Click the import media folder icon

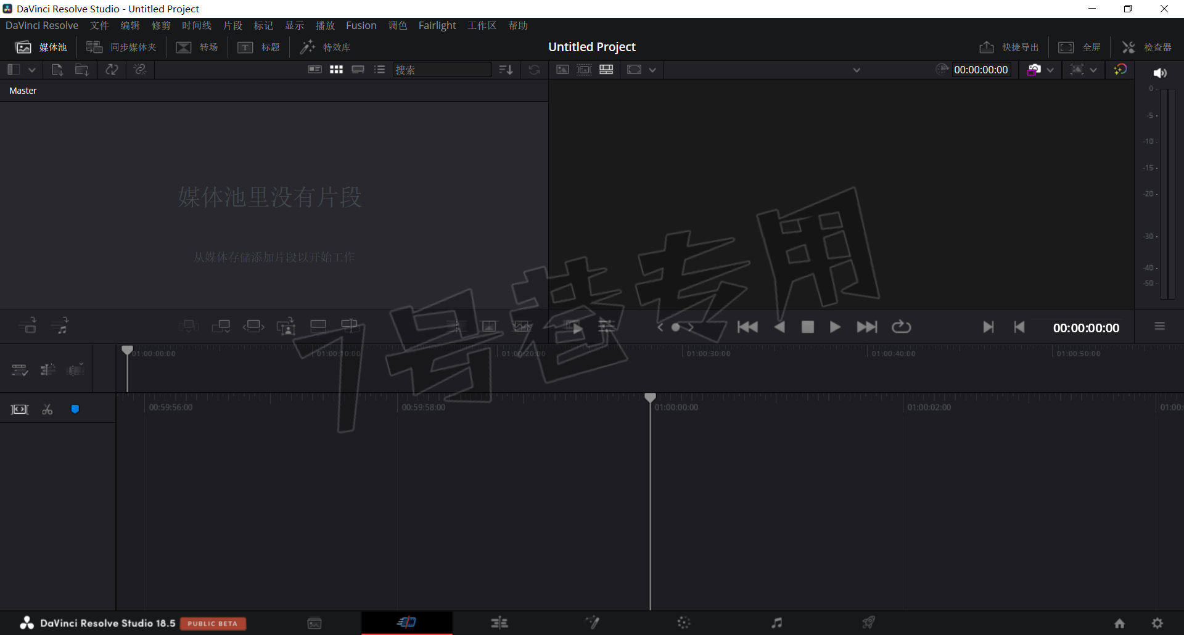tap(82, 70)
